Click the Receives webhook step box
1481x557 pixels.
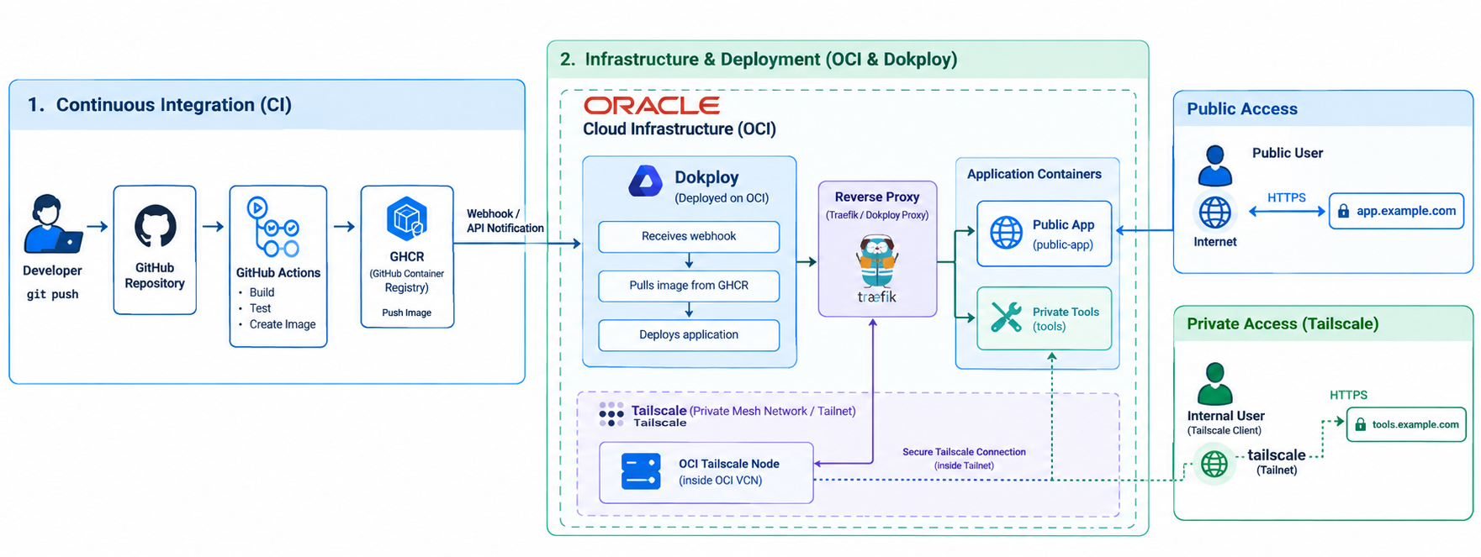pyautogui.click(x=689, y=237)
